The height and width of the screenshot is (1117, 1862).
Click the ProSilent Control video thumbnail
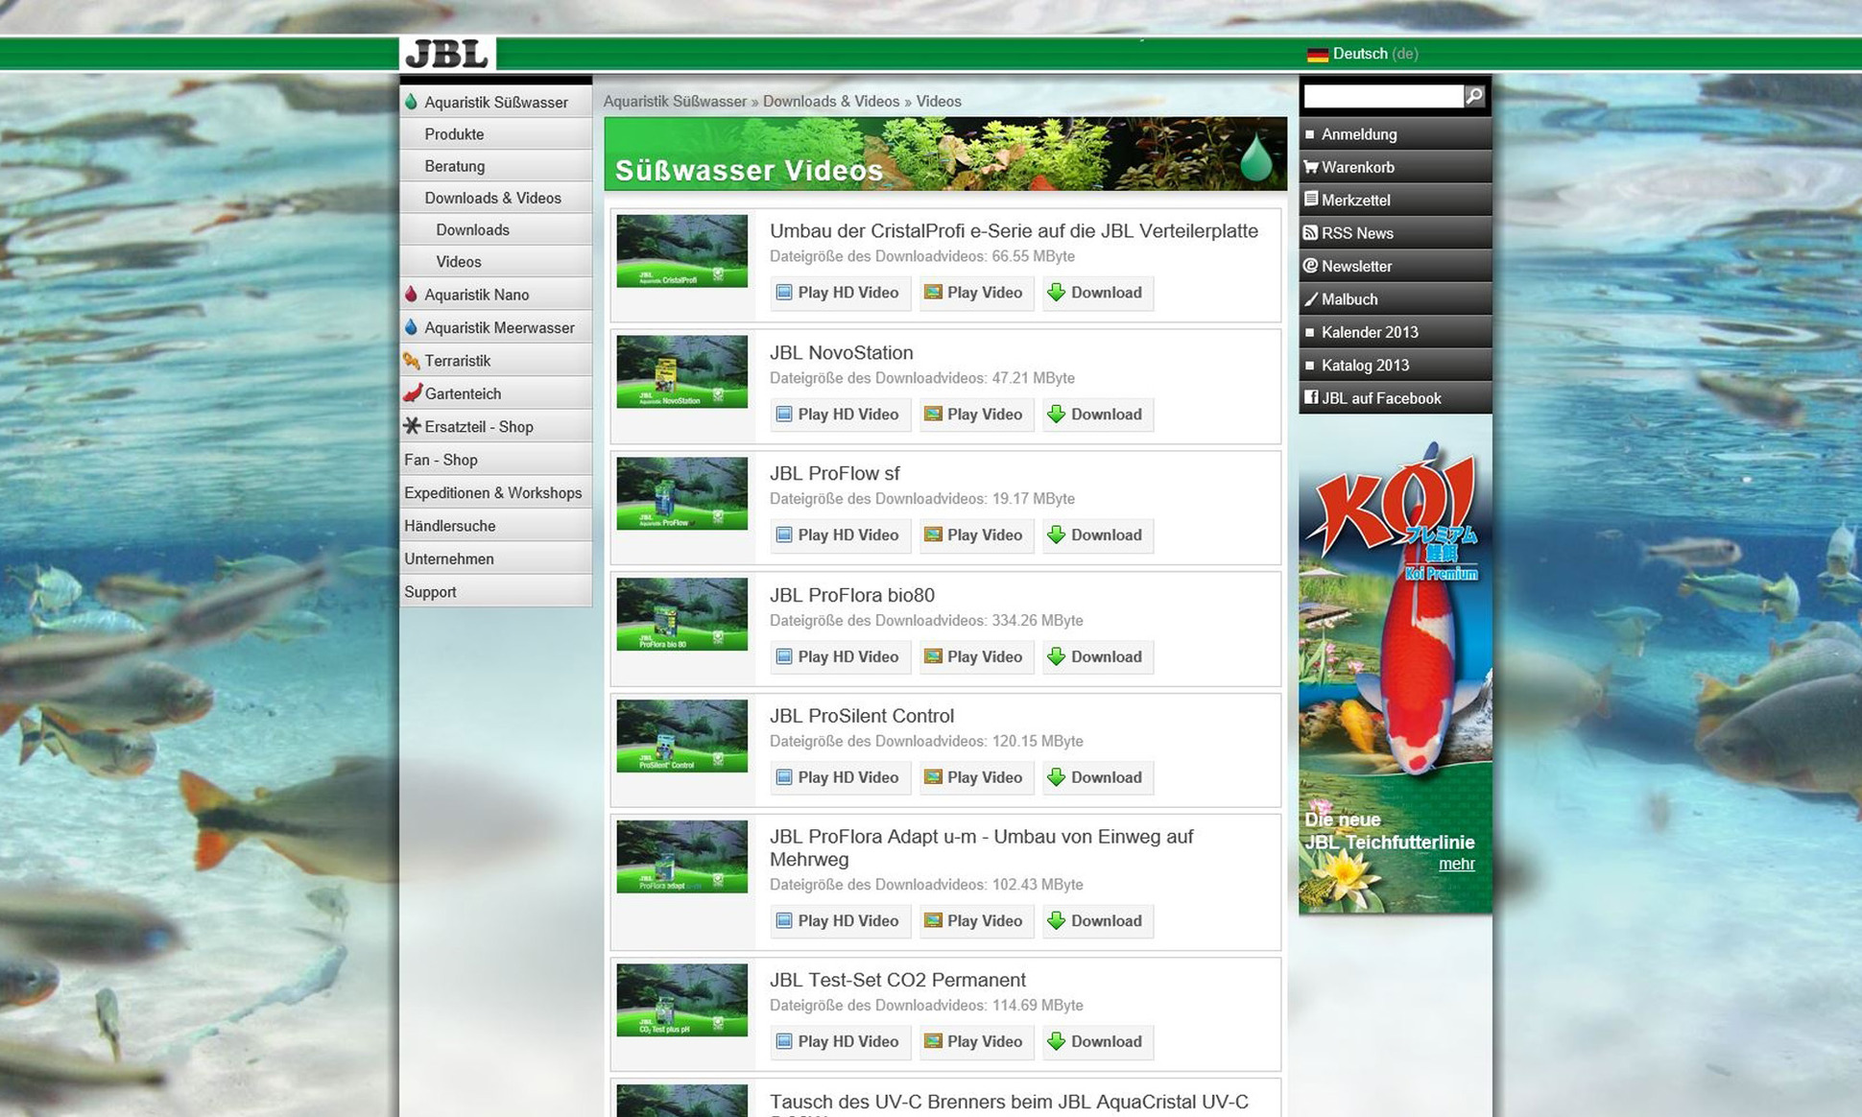[681, 736]
